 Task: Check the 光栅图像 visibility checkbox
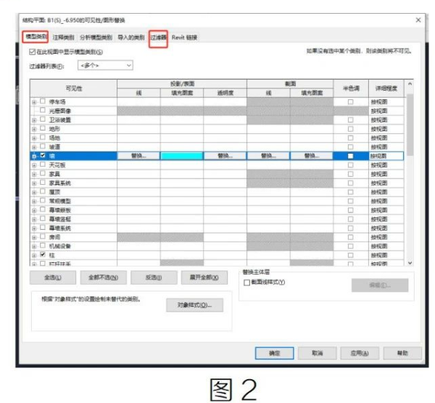(x=43, y=110)
